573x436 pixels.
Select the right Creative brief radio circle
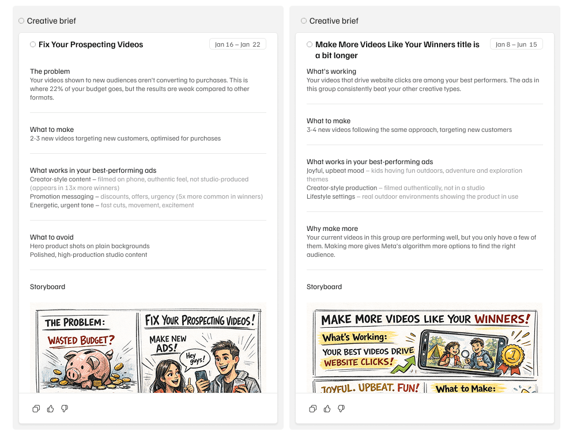(x=304, y=21)
